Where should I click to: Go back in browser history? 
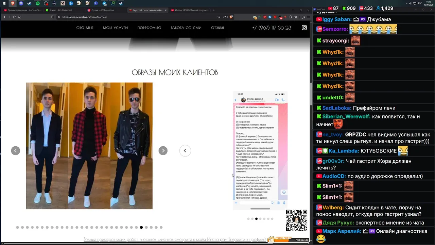(x=4, y=17)
